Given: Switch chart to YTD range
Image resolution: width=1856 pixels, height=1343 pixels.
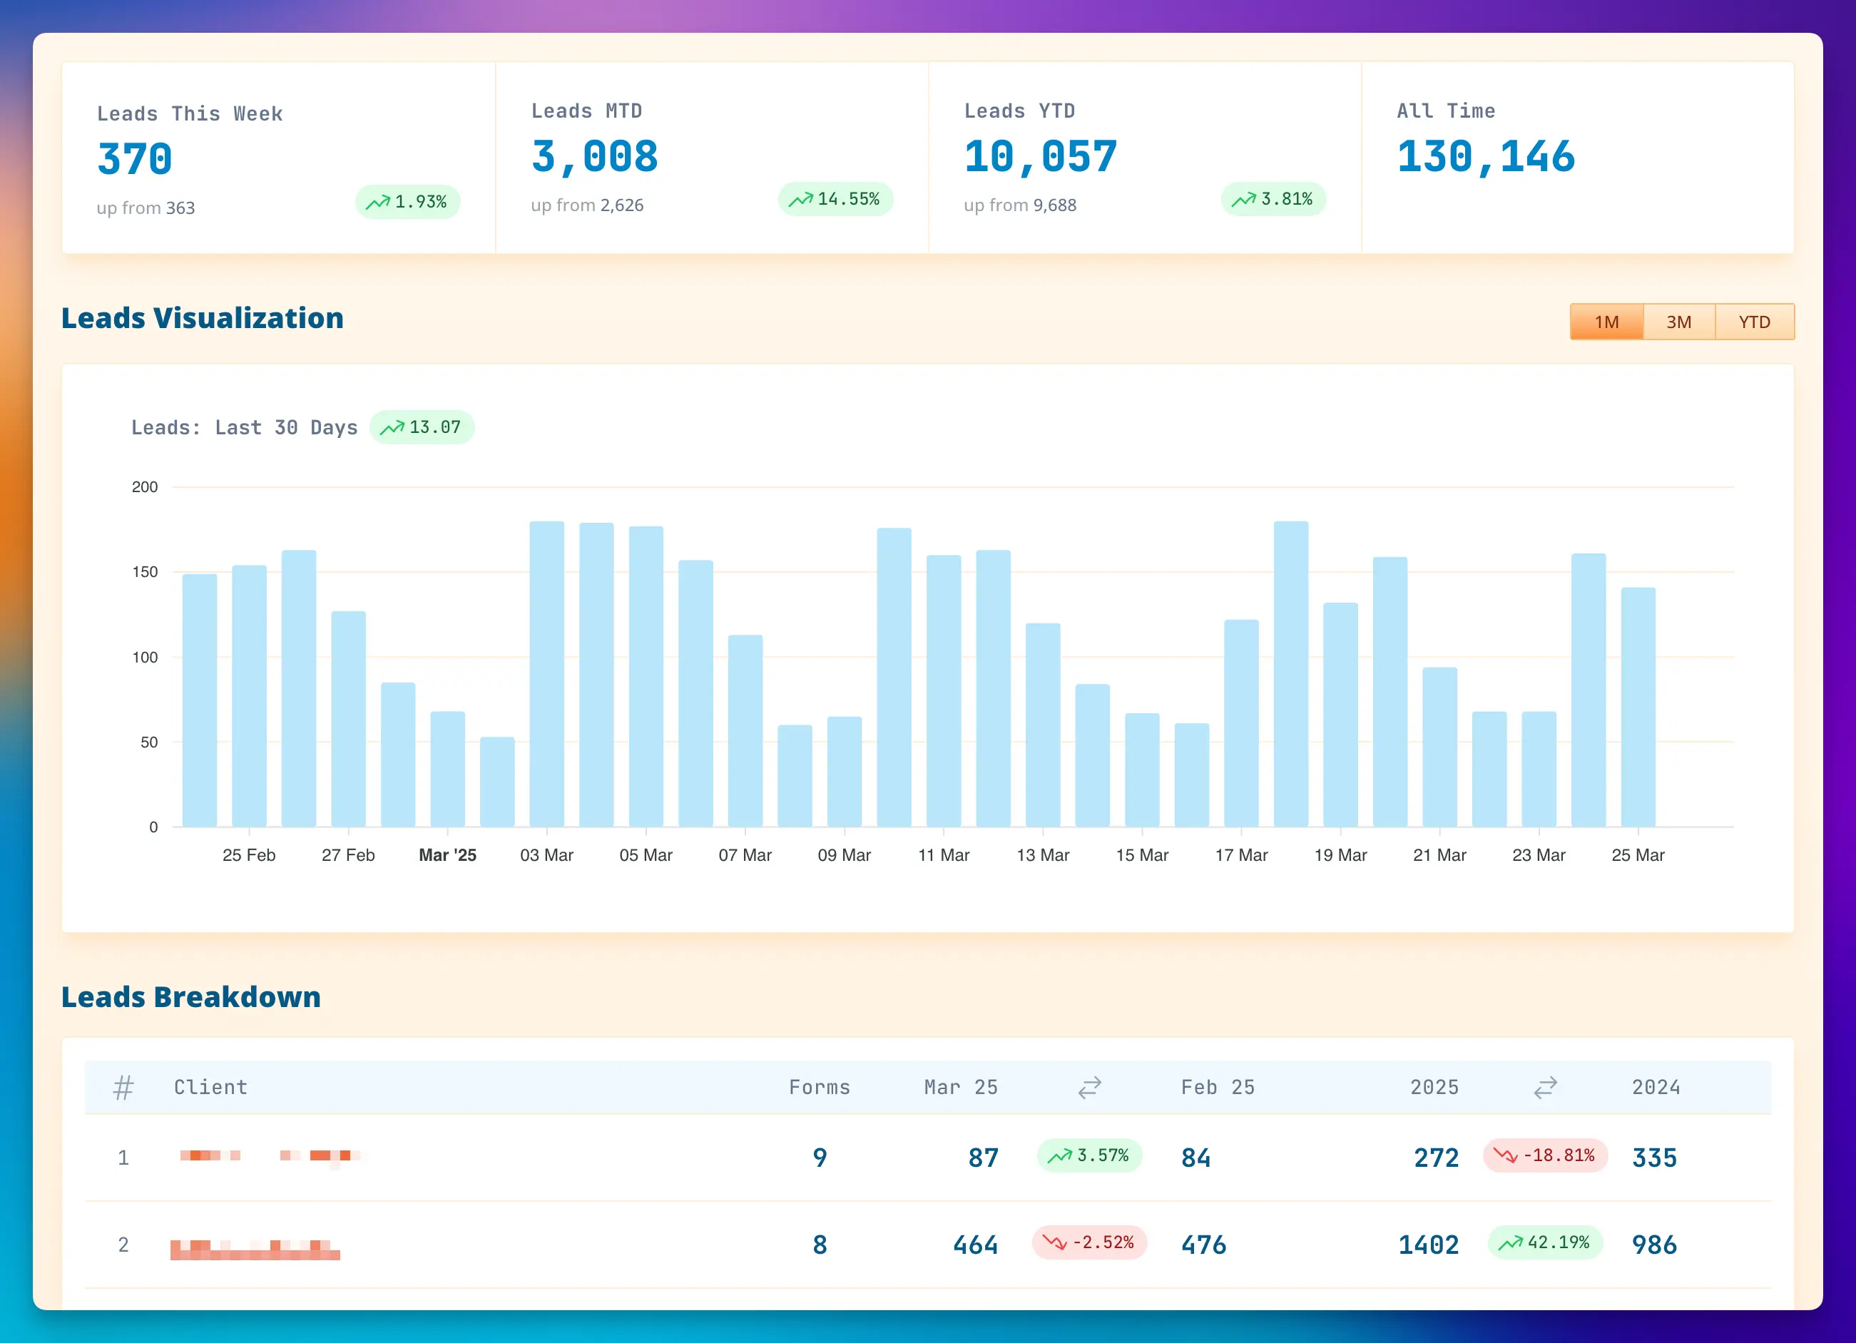Looking at the screenshot, I should point(1754,322).
